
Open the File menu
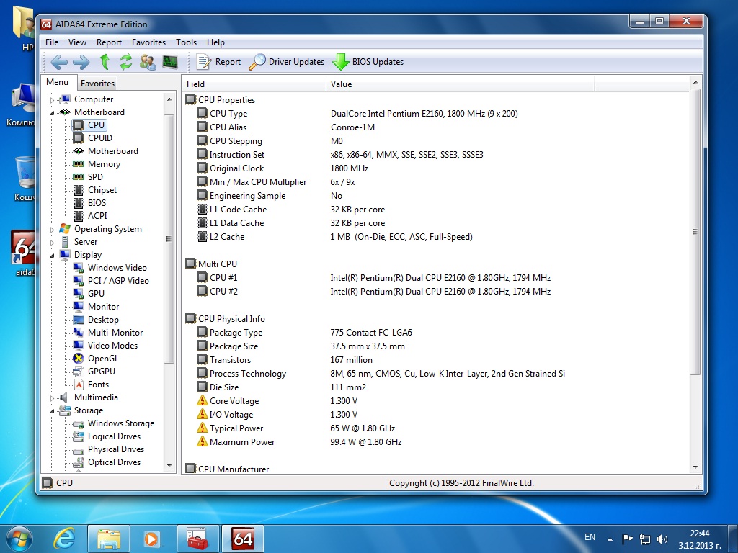(x=52, y=42)
